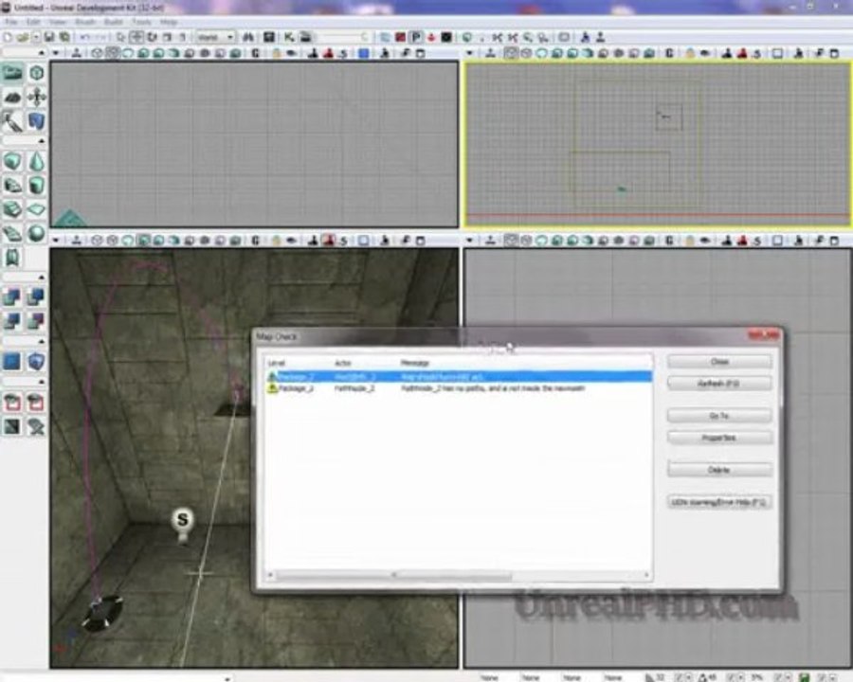The image size is (853, 682).
Task: Choose the Card builder brush
Action: tap(12, 258)
